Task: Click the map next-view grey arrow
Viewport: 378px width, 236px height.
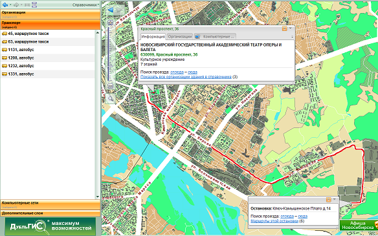Action: point(119,10)
